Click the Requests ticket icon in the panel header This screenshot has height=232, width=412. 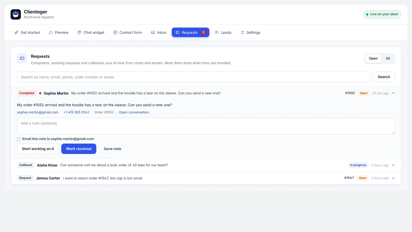(x=22, y=58)
